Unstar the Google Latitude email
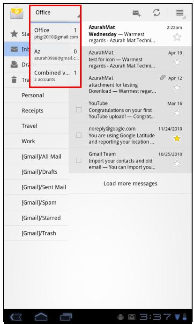The width and height of the screenshot is (194, 324). click(177, 139)
